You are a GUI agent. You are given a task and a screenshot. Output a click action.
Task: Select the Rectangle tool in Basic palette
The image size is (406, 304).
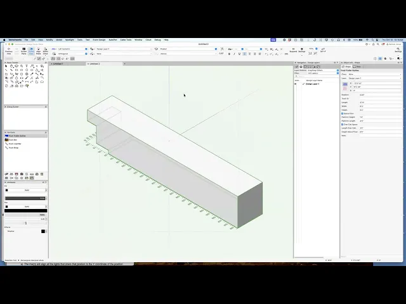(x=16, y=70)
